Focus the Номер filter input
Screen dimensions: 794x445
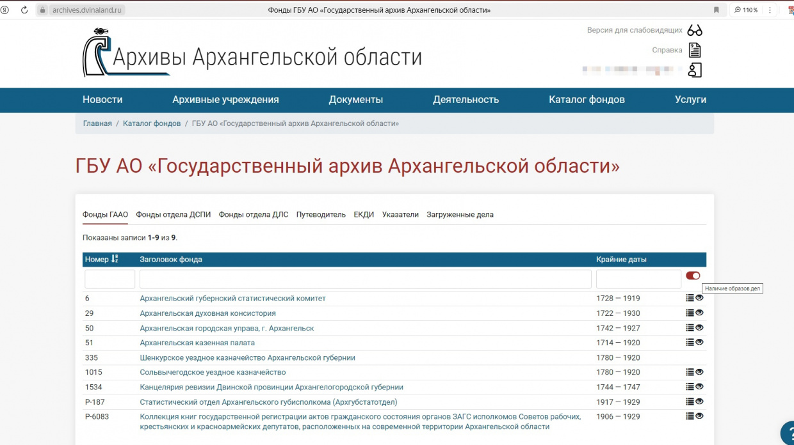[x=109, y=279]
